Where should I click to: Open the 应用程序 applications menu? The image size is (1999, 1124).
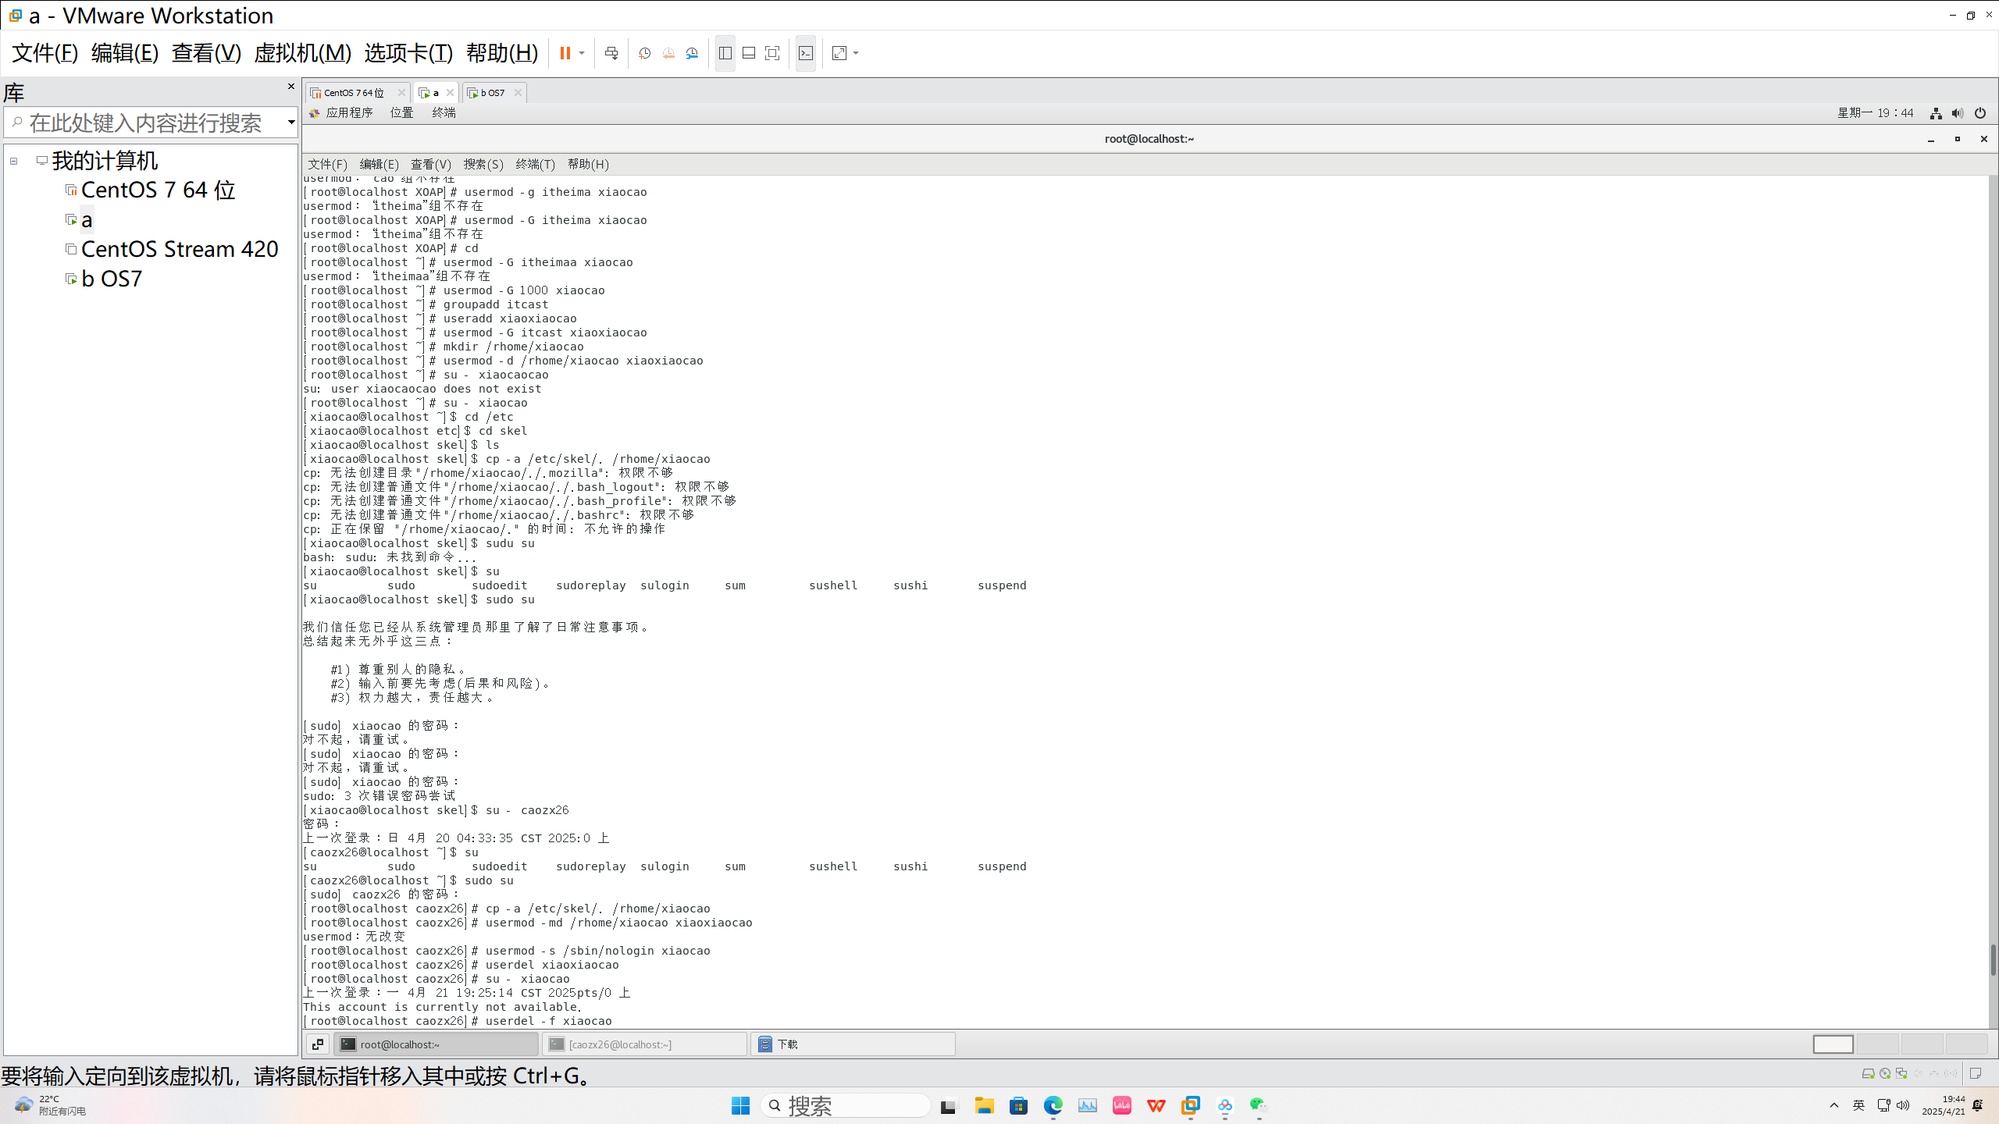(x=348, y=112)
